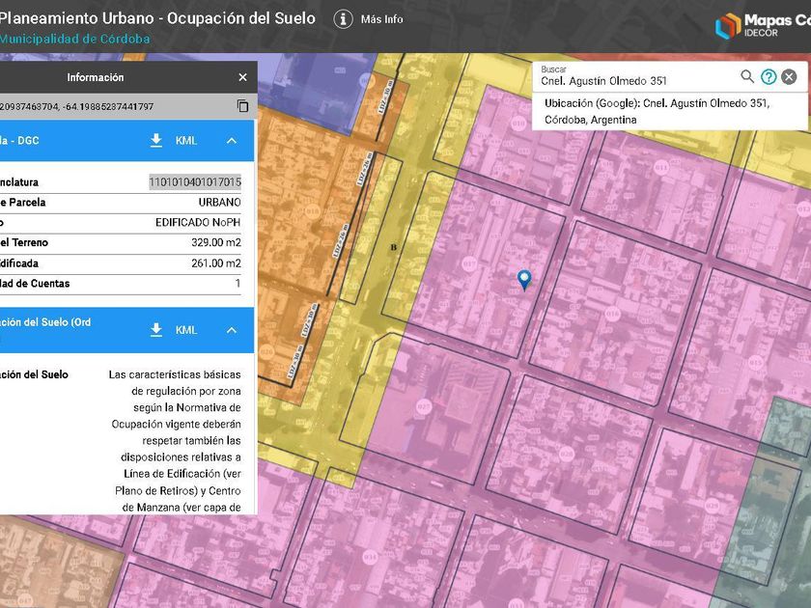The width and height of the screenshot is (811, 608).
Task: Open the Más Info link
Action: click(x=381, y=19)
